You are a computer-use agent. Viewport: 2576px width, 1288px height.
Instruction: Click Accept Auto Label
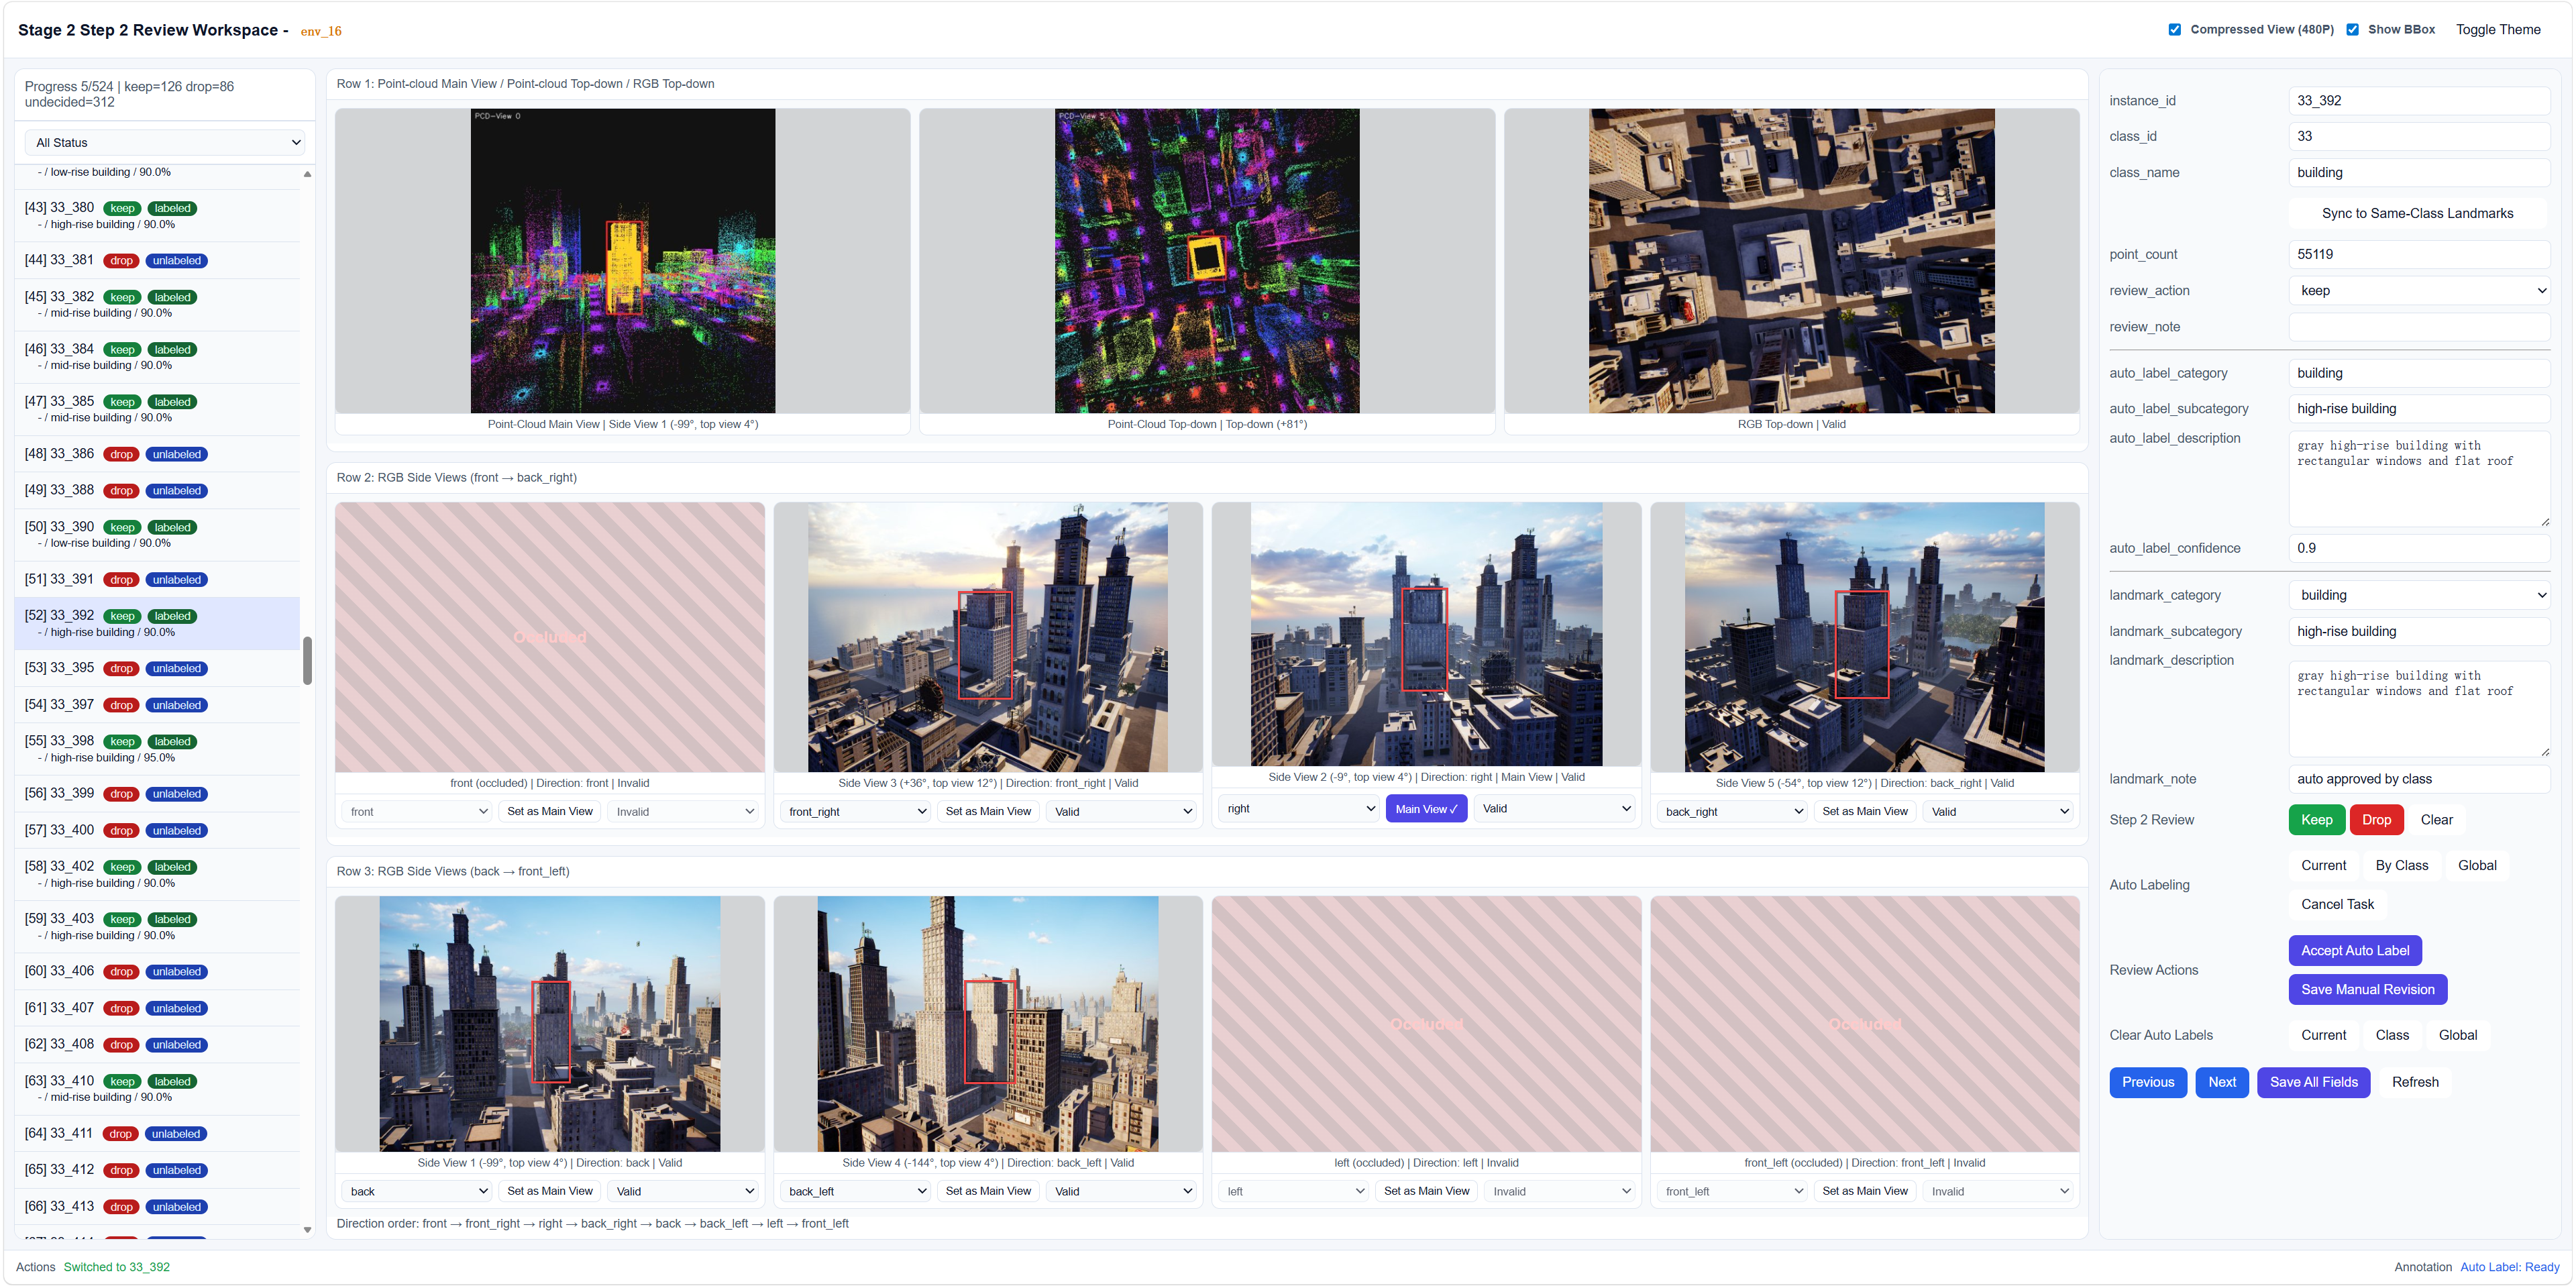[x=2355, y=950]
